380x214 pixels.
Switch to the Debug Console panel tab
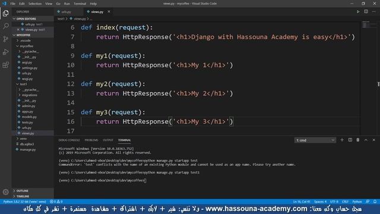(x=69, y=140)
